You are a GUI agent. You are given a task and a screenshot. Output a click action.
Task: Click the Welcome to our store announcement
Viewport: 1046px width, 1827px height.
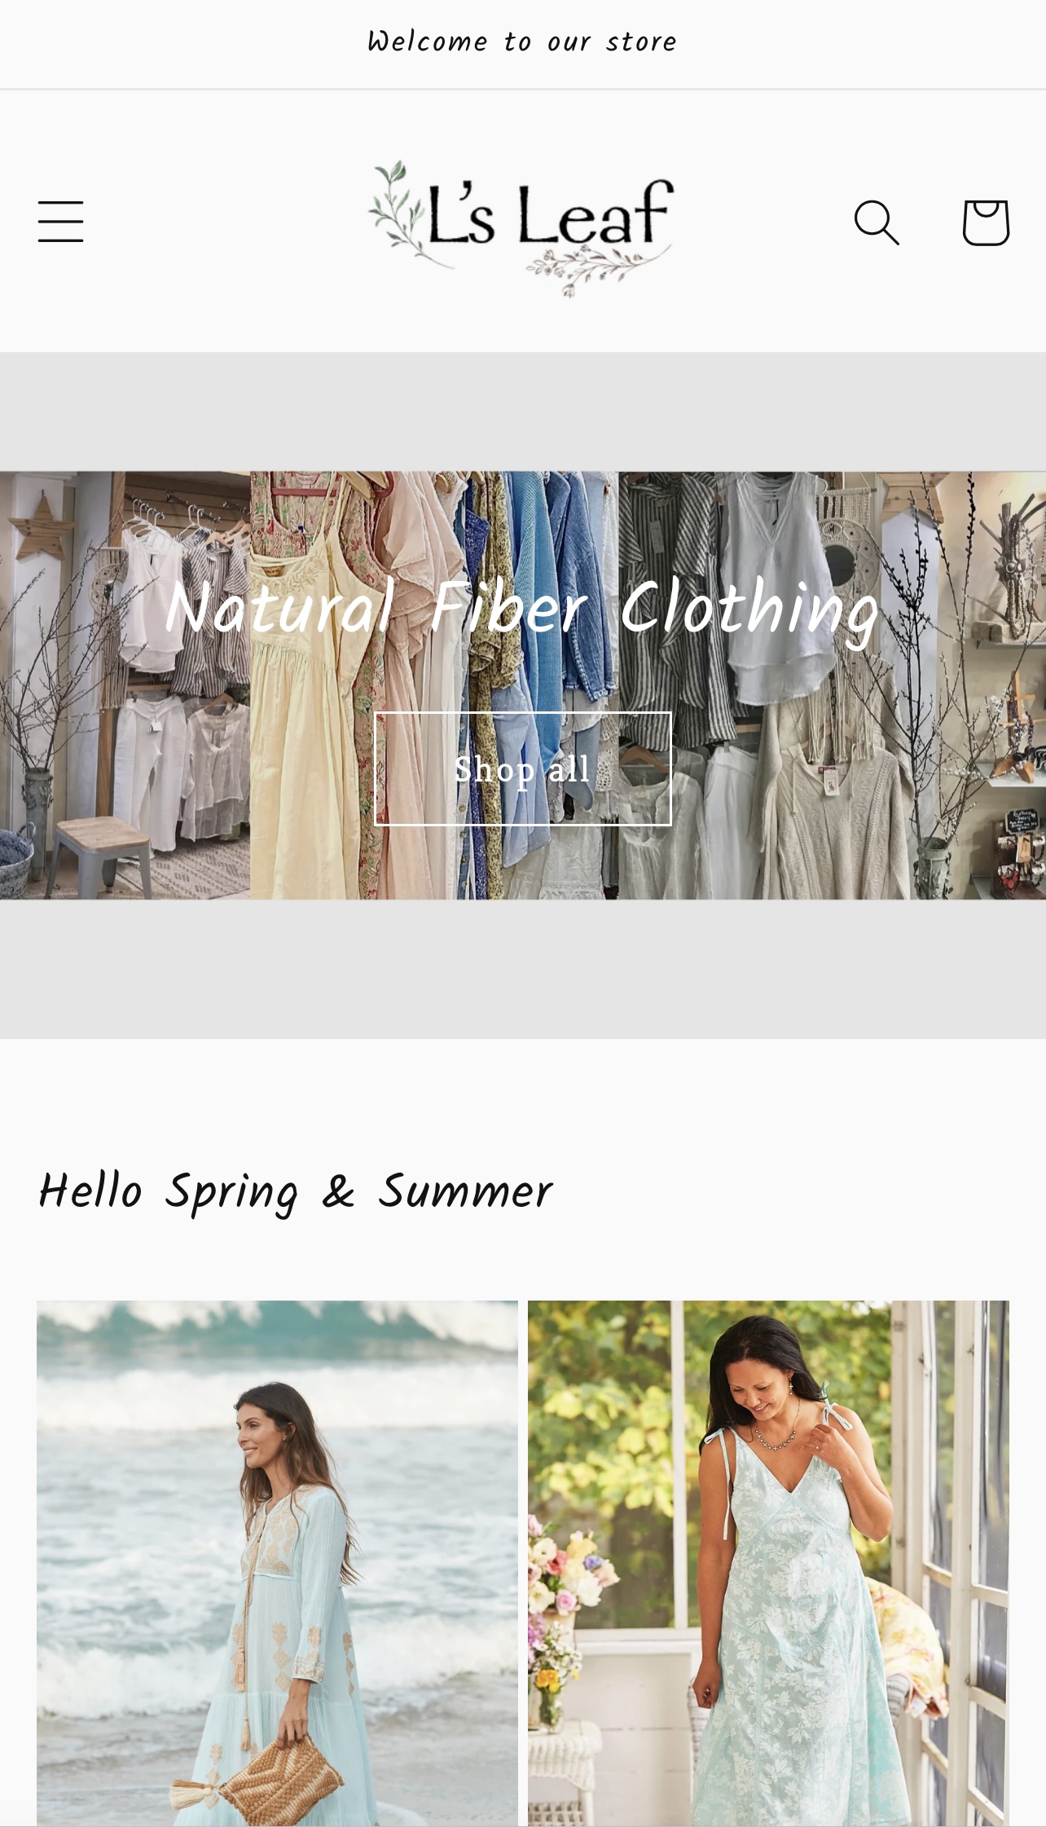tap(522, 42)
